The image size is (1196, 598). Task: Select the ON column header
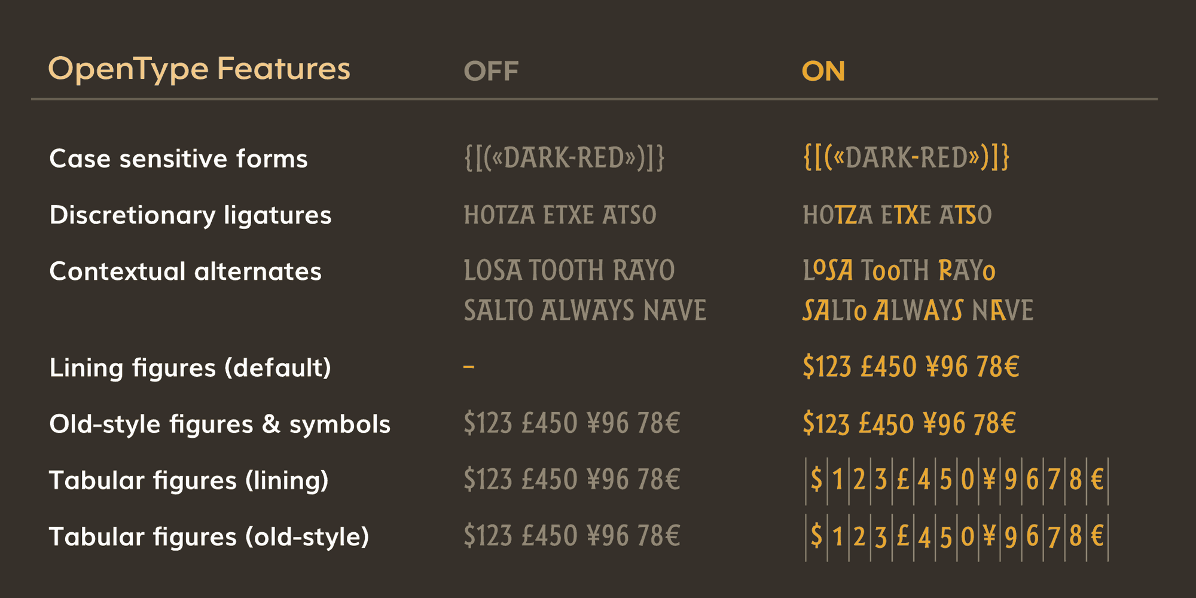point(823,72)
